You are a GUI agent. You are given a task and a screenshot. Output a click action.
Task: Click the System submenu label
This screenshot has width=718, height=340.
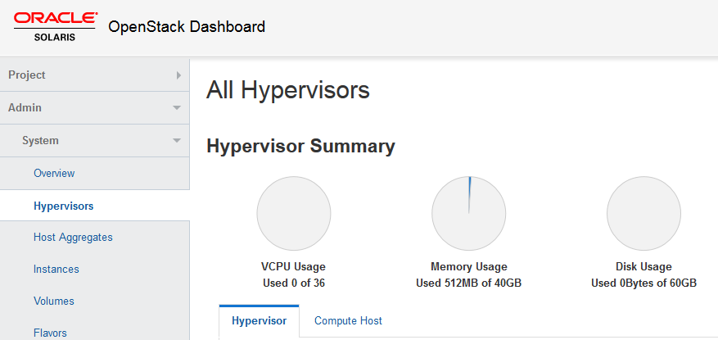tap(41, 141)
